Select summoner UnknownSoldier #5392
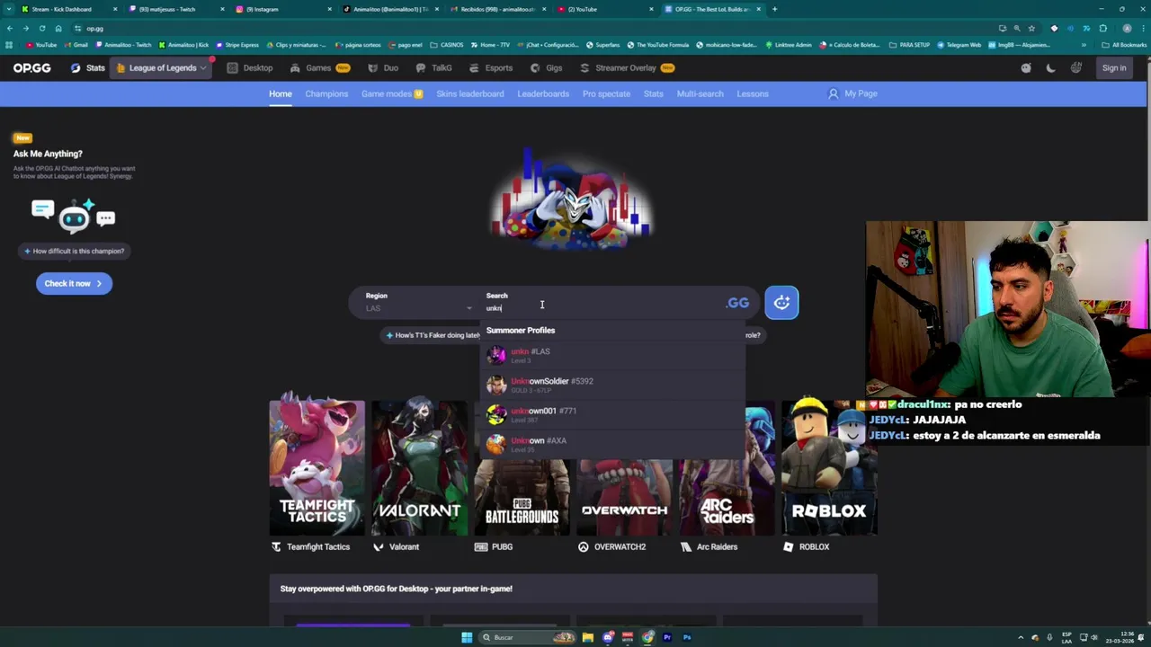 pos(611,386)
